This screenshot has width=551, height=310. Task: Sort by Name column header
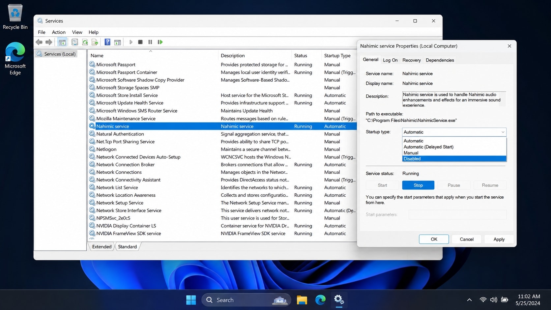(153, 56)
